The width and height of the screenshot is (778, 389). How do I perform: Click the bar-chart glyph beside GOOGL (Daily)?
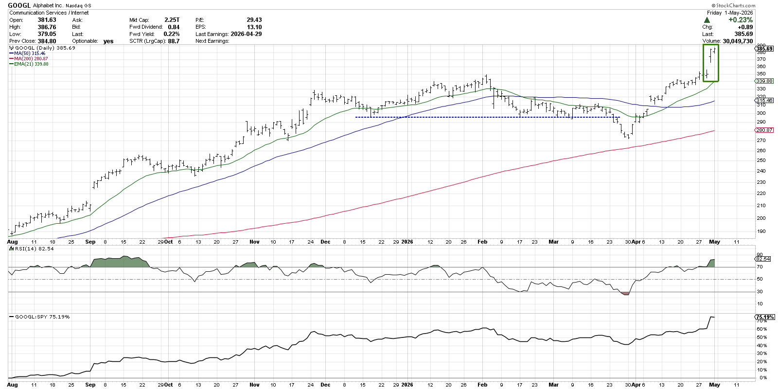tap(12, 48)
